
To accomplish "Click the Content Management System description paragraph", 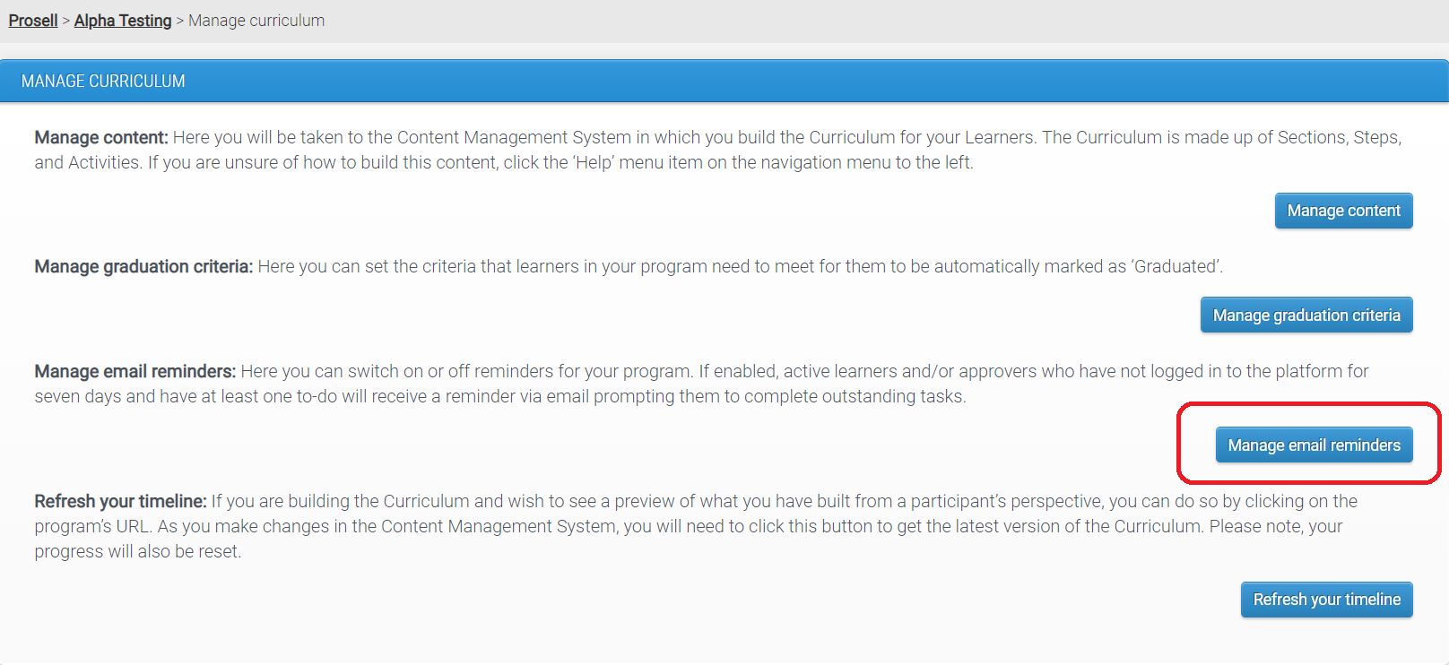I will click(x=717, y=150).
